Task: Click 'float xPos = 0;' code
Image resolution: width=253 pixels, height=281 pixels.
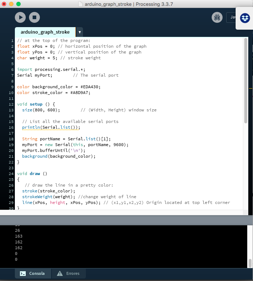Action: click(36, 46)
